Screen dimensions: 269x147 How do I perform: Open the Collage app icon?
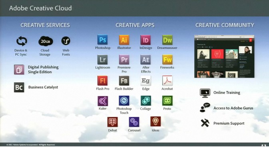coord(146,101)
